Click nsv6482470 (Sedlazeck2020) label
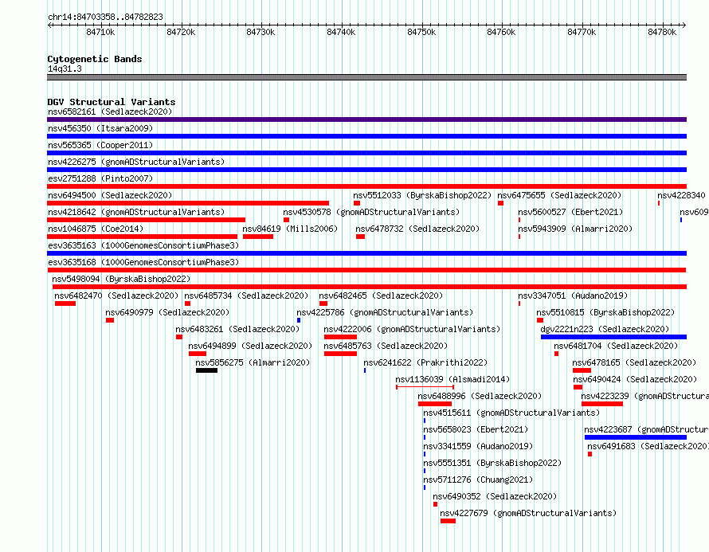Viewport: 709px width, 552px height. (x=116, y=296)
